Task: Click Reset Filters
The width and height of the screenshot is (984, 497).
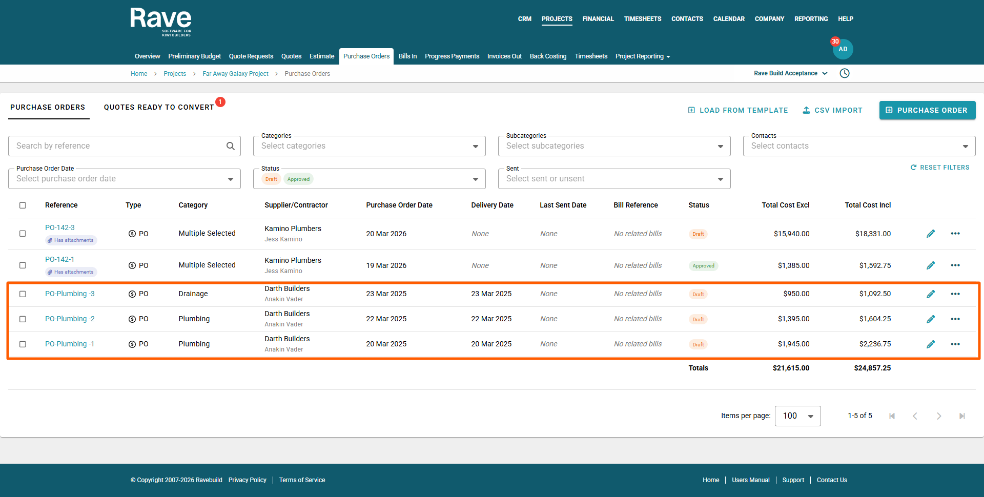Action: 940,168
